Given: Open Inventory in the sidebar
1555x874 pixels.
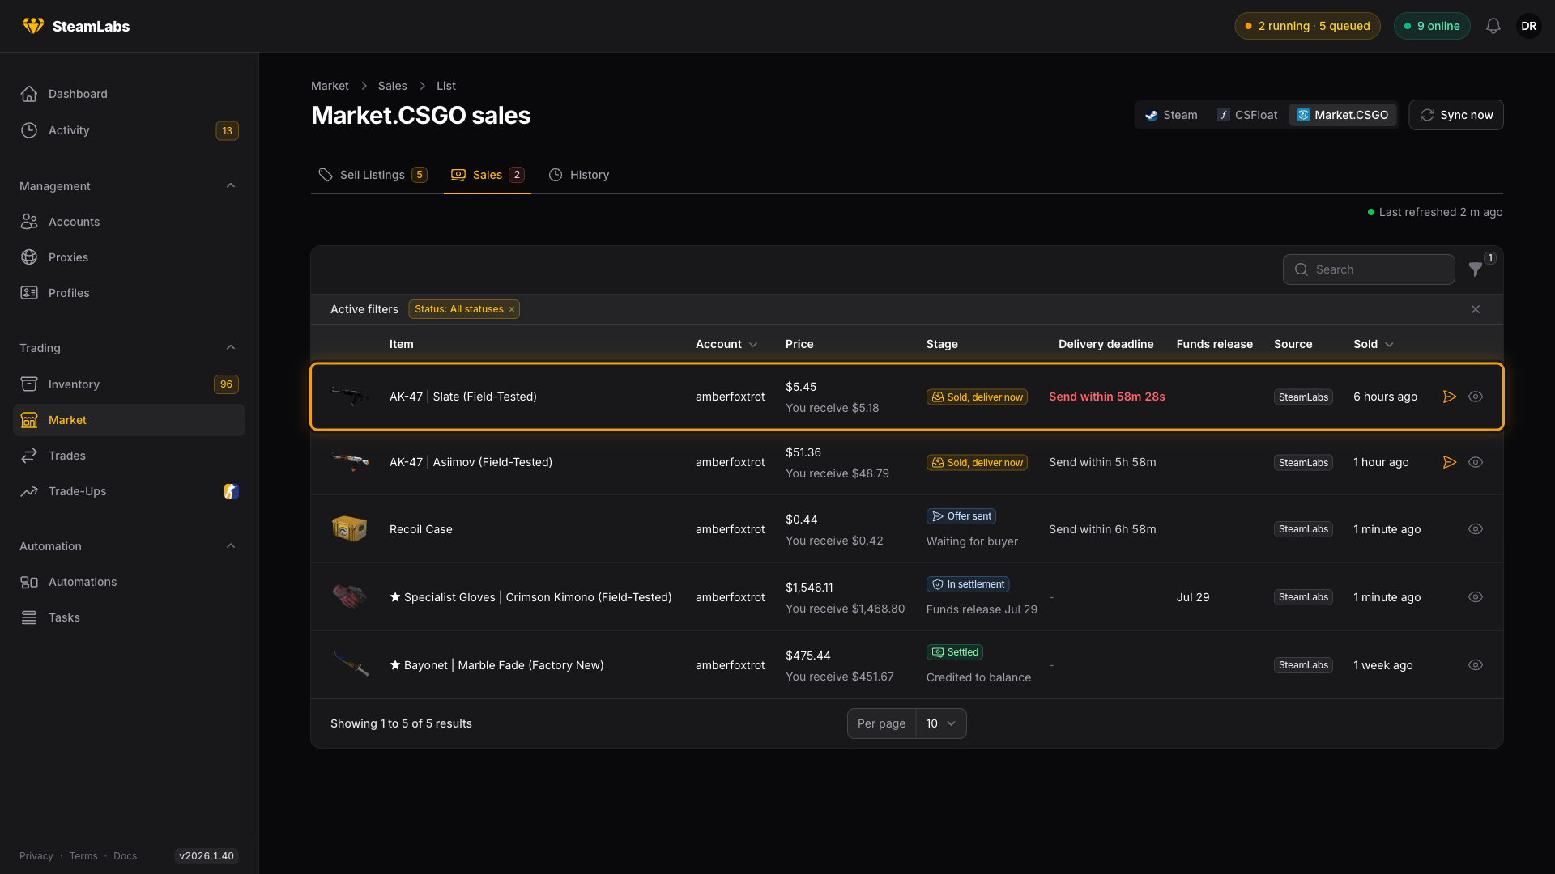Looking at the screenshot, I should click(x=130, y=384).
